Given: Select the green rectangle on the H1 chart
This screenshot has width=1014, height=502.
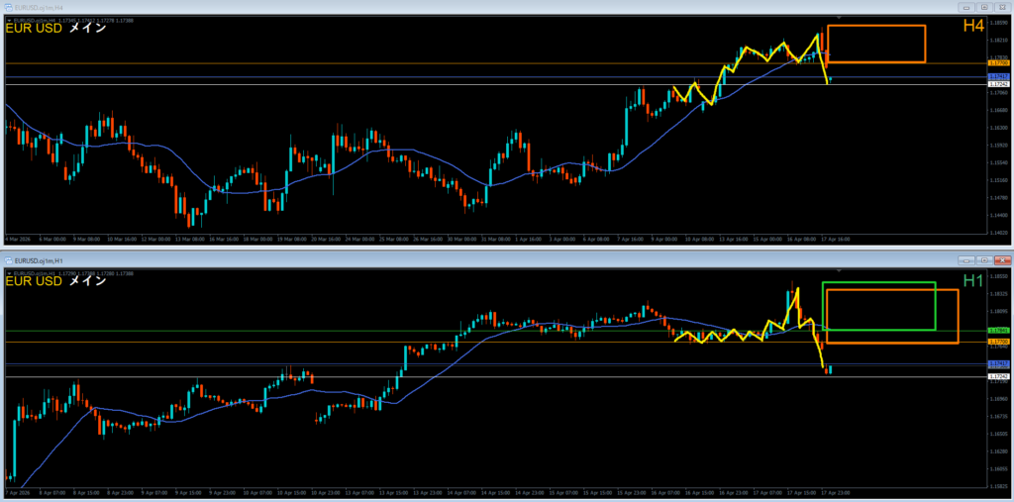Looking at the screenshot, I should pos(878,283).
